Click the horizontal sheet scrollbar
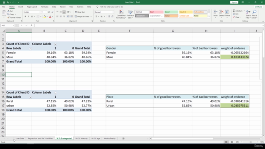The width and height of the screenshot is (265, 149). pyautogui.click(x=183, y=139)
